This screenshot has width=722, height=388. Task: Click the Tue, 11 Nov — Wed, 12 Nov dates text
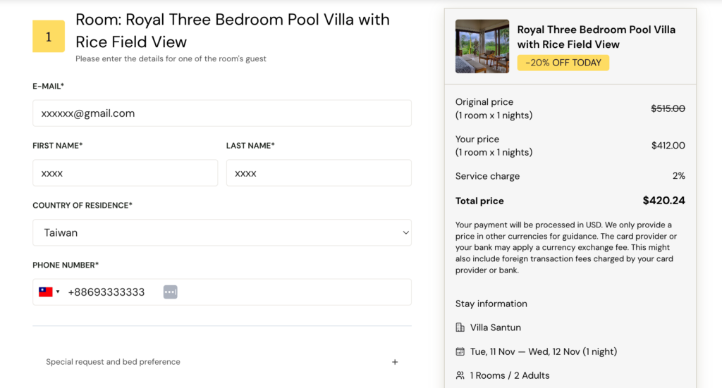tap(543, 351)
